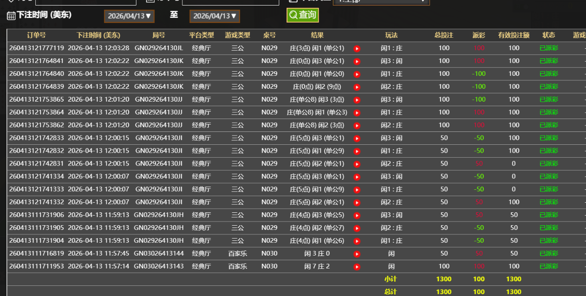
Task: Play the 百家乐 replay for round GN03026413144
Action: click(357, 254)
